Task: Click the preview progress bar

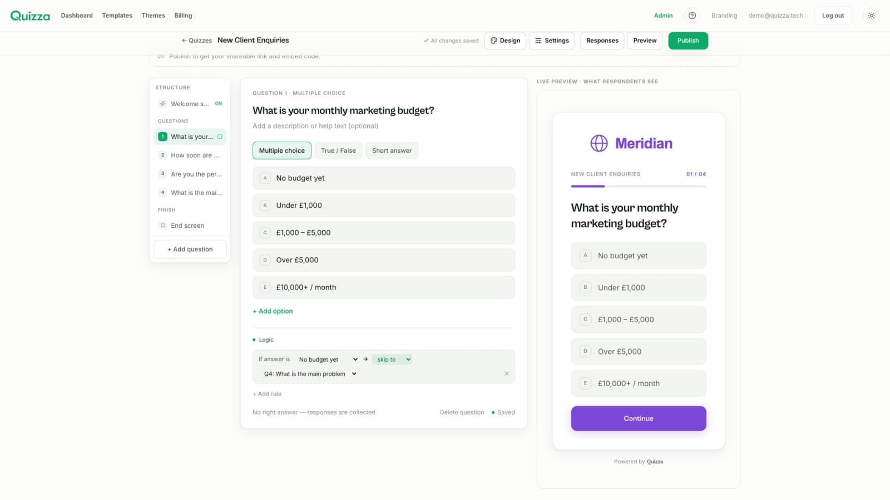Action: click(639, 186)
